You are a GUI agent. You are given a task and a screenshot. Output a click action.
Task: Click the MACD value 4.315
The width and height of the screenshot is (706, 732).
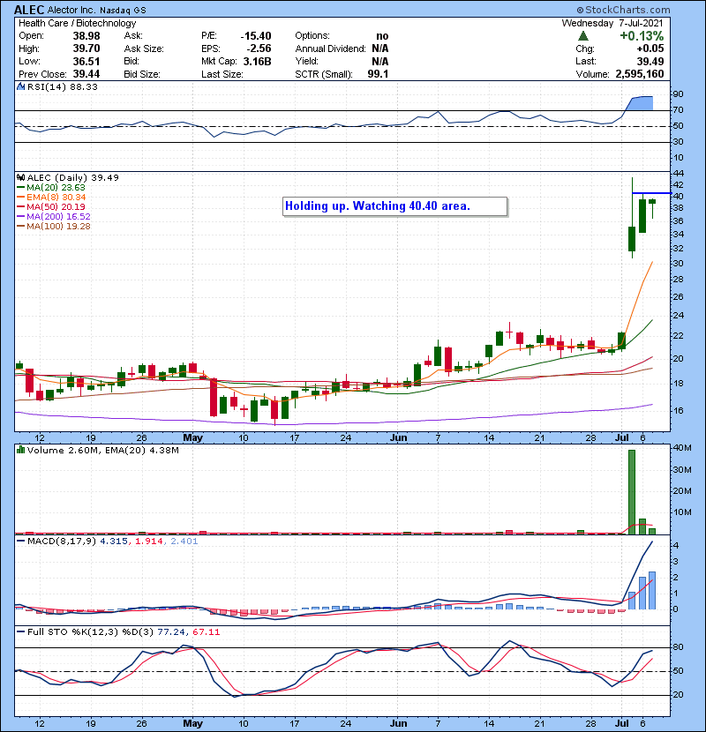114,542
